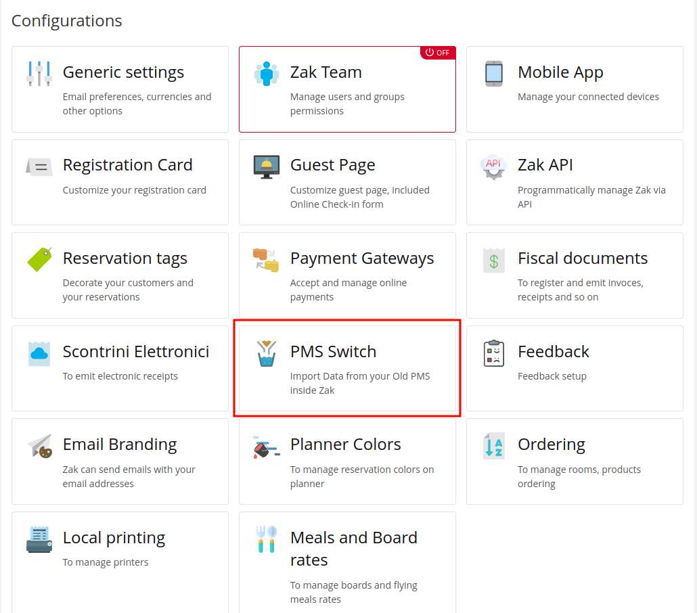Click the Zak Team people icon
Screen dimensions: 697x613
(x=267, y=73)
